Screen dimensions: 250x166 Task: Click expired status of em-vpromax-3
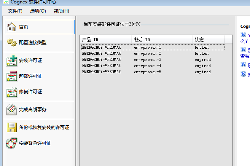pos(203,59)
